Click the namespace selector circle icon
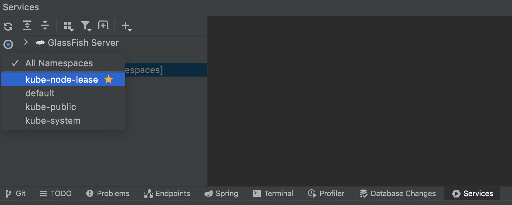This screenshot has width=512, height=205. 8,44
